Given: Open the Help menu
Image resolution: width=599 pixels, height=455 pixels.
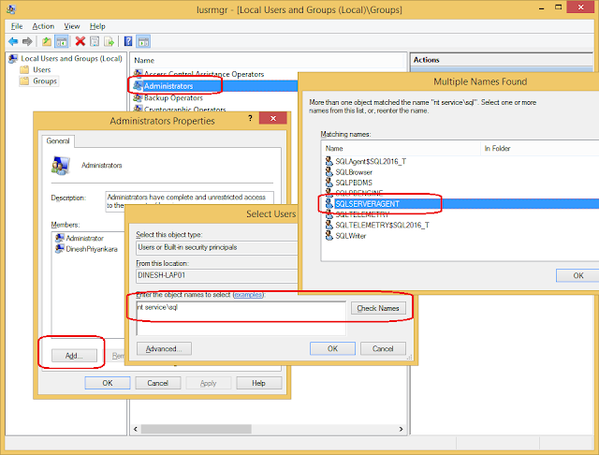Looking at the screenshot, I should tap(97, 26).
